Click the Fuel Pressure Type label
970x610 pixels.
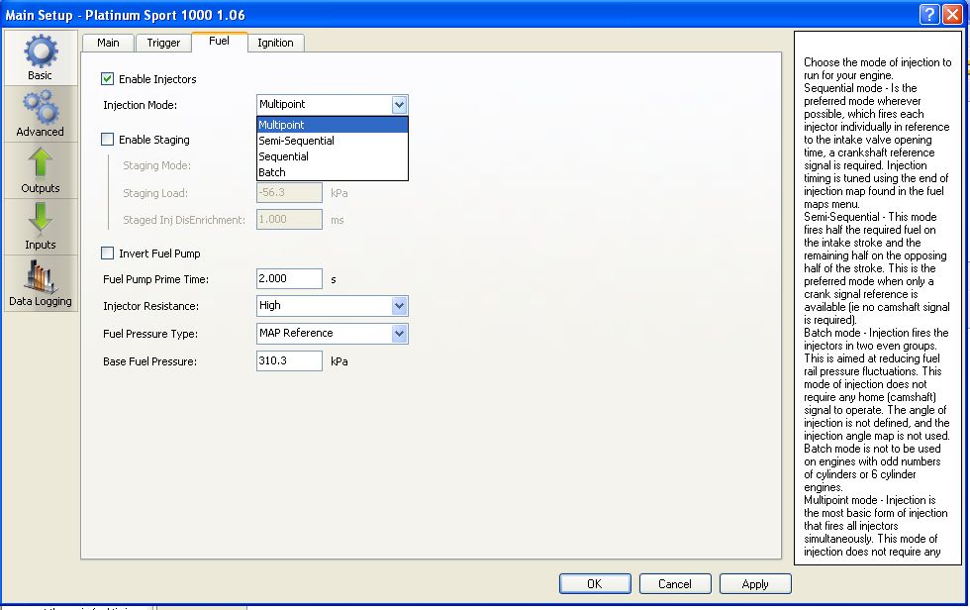pyautogui.click(x=150, y=334)
